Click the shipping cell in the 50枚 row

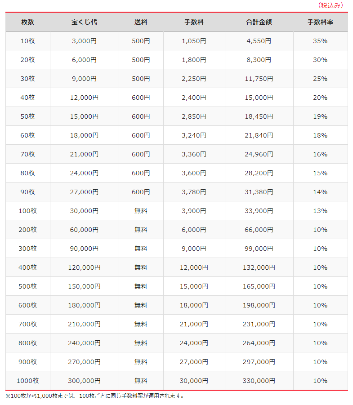coord(141,116)
